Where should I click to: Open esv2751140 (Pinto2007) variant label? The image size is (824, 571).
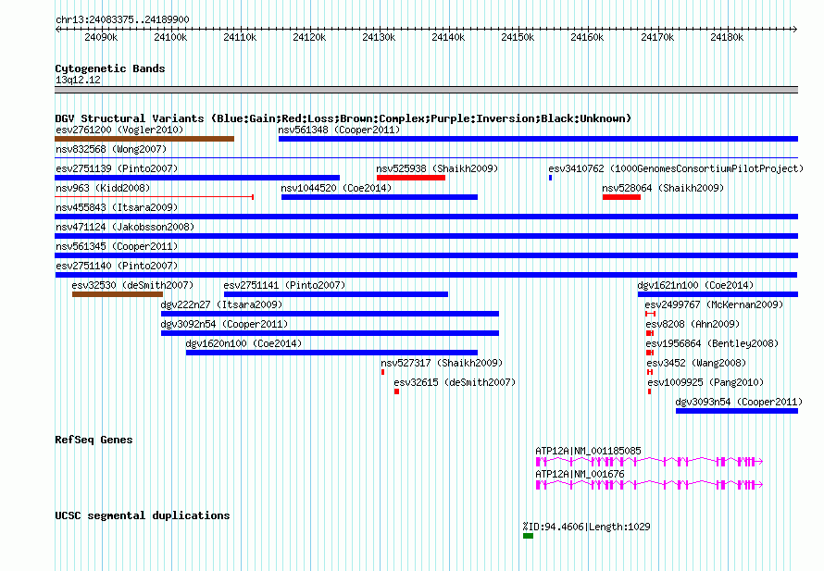pyautogui.click(x=117, y=266)
